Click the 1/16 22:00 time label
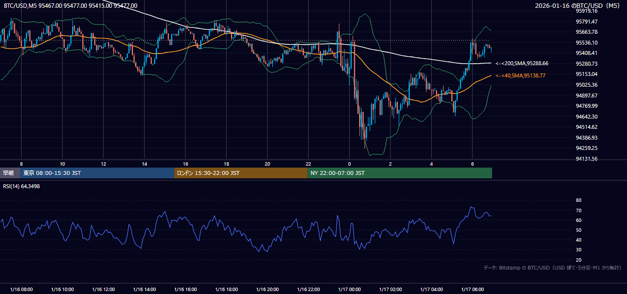 (309, 290)
